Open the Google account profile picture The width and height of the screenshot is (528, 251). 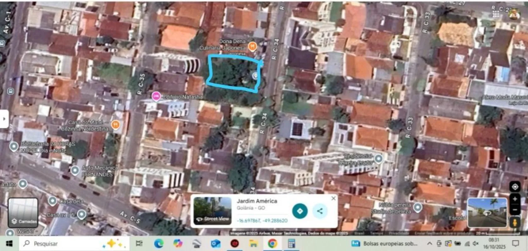514,14
